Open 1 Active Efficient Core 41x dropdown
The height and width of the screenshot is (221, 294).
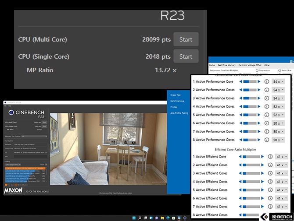281,157
